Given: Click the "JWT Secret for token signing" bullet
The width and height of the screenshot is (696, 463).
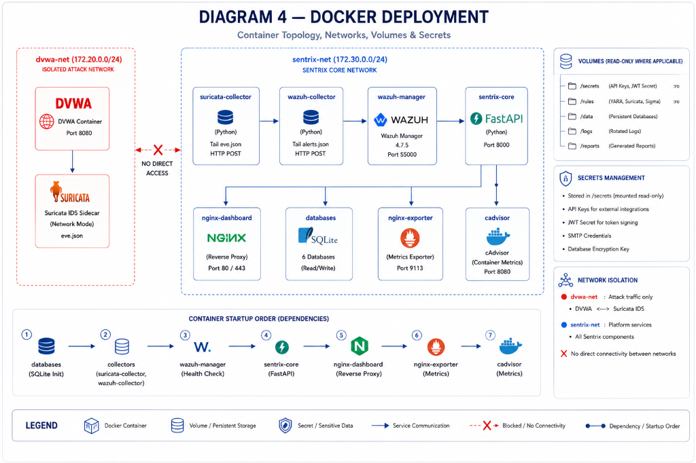Looking at the screenshot, I should point(602,222).
